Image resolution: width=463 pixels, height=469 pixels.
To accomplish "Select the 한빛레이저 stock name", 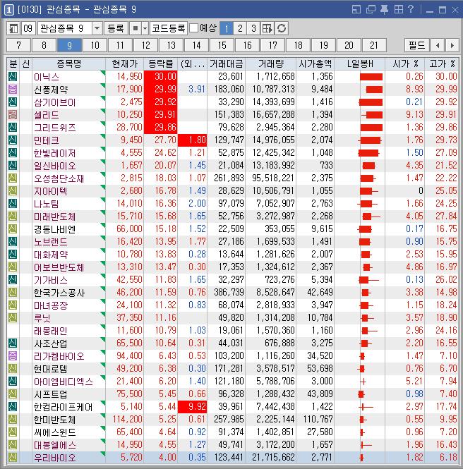I will (x=55, y=153).
